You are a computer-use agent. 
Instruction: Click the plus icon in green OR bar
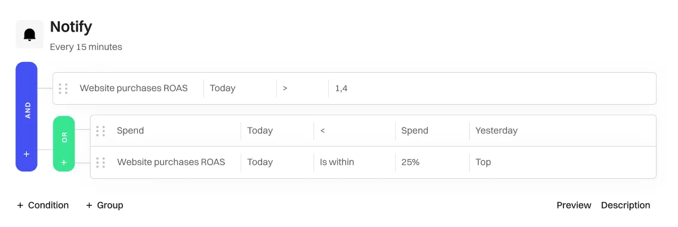click(x=64, y=162)
